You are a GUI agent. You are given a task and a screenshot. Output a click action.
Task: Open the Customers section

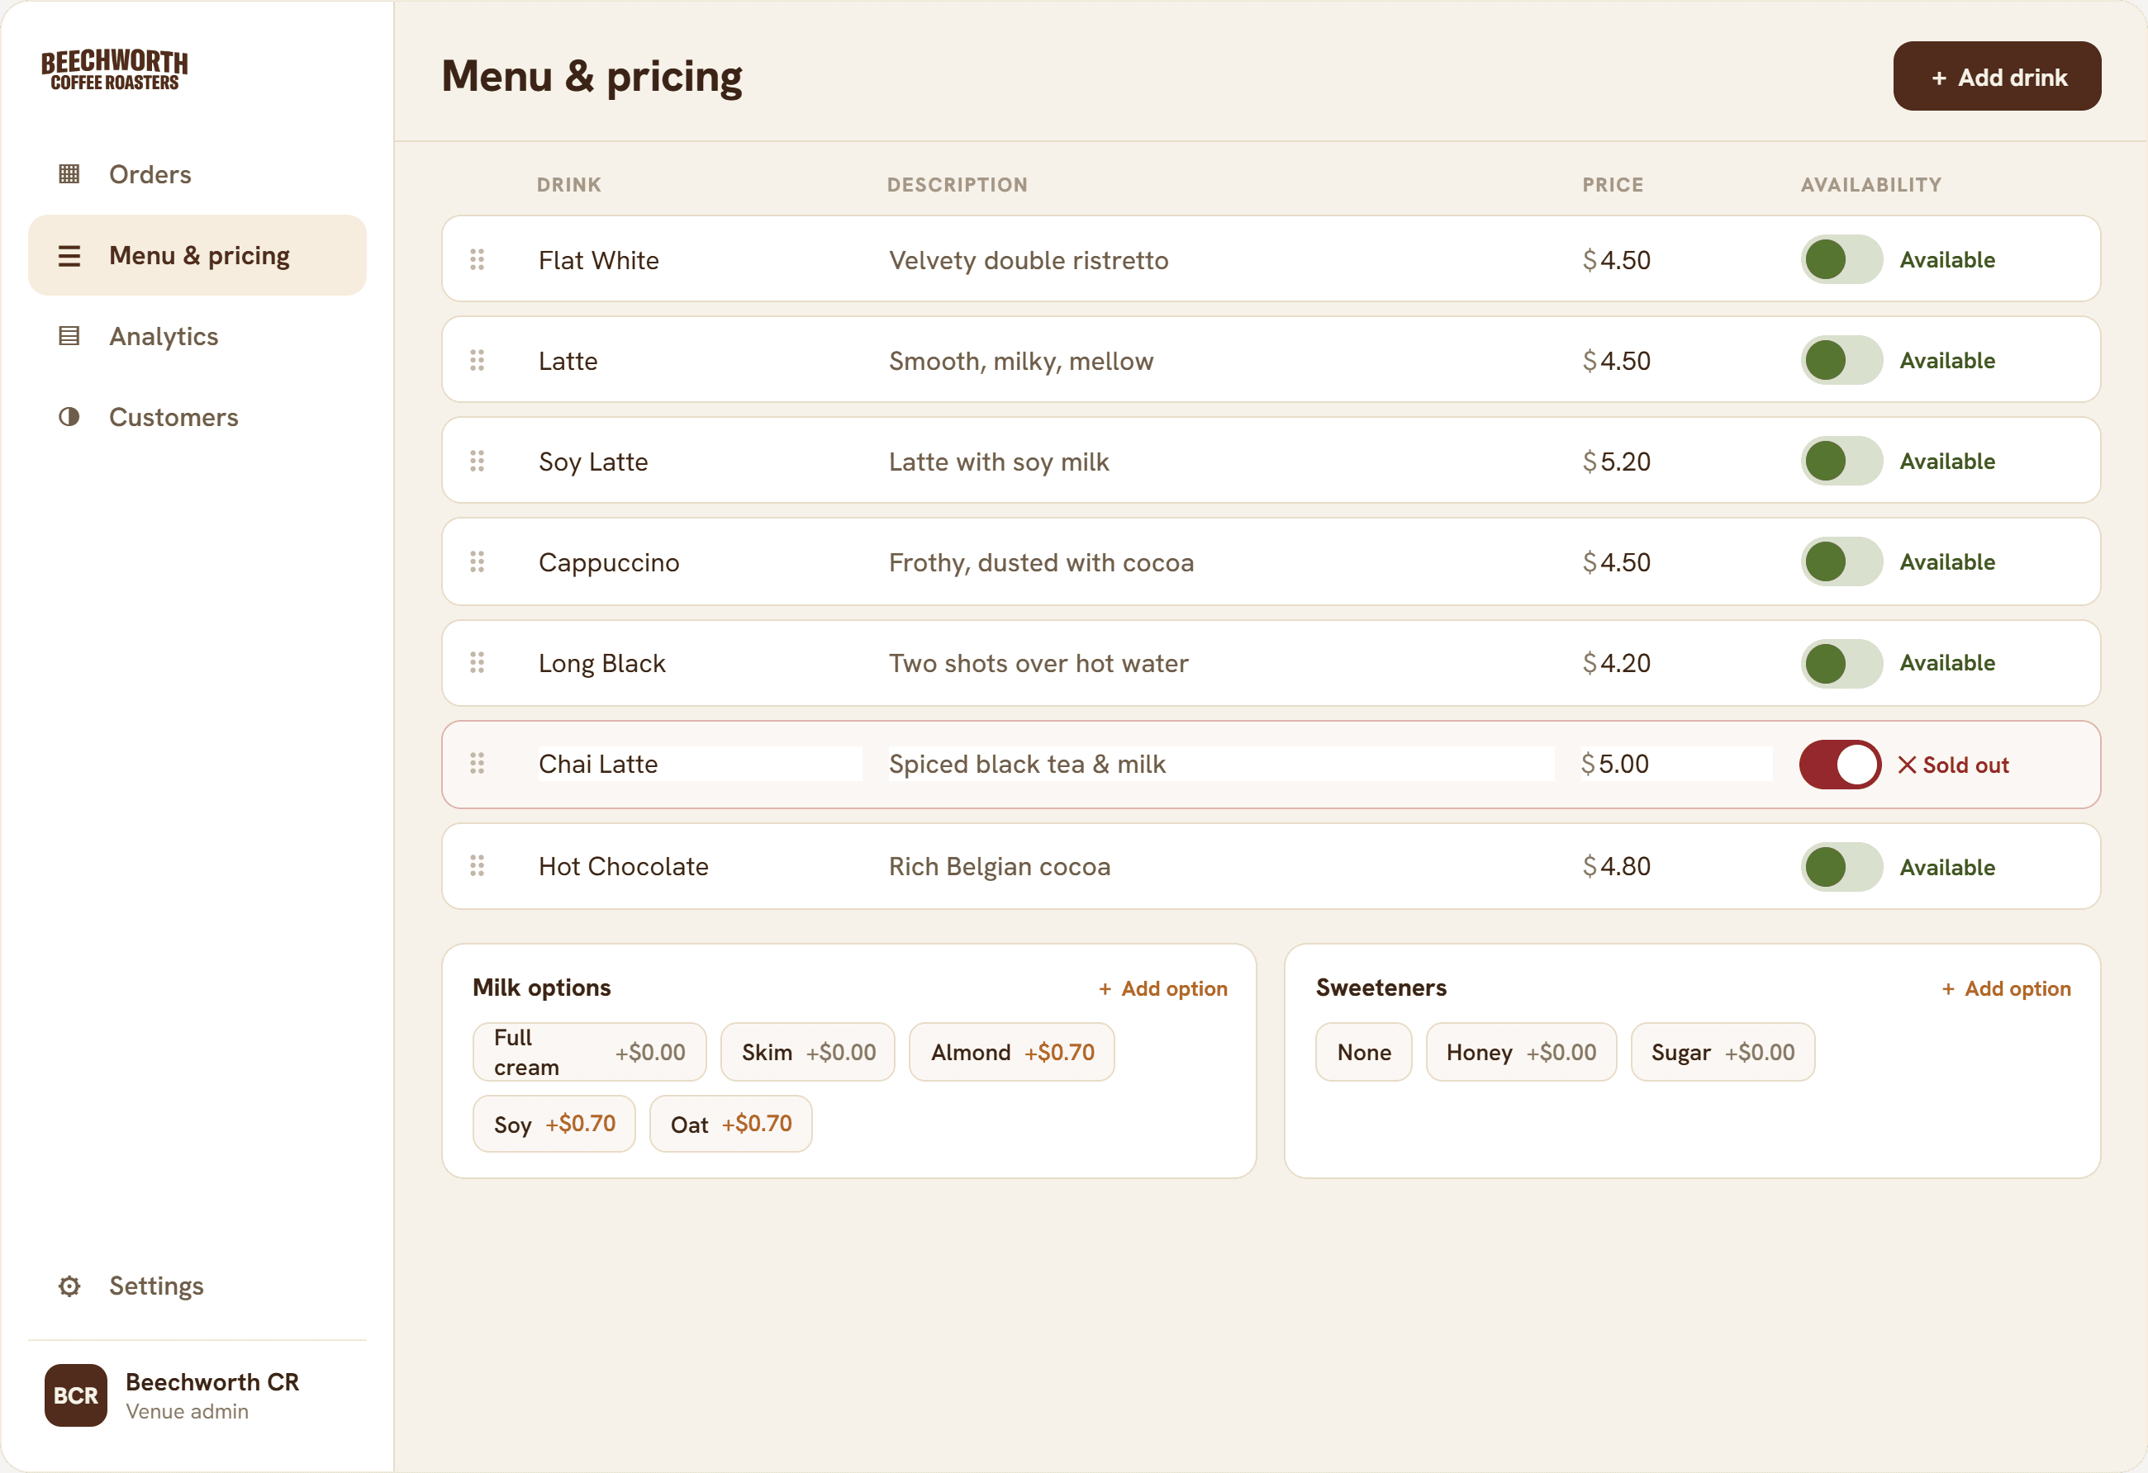197,416
